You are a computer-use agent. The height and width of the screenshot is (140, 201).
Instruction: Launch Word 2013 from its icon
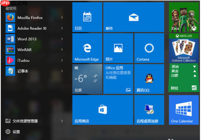click(10, 39)
